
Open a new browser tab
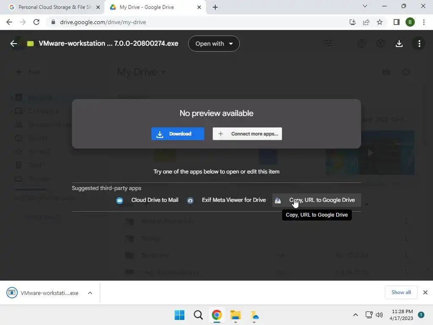coord(215,7)
